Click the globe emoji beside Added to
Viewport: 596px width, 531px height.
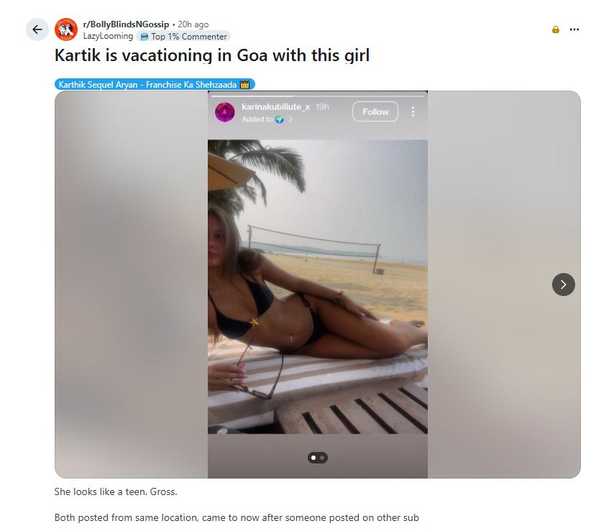point(280,119)
